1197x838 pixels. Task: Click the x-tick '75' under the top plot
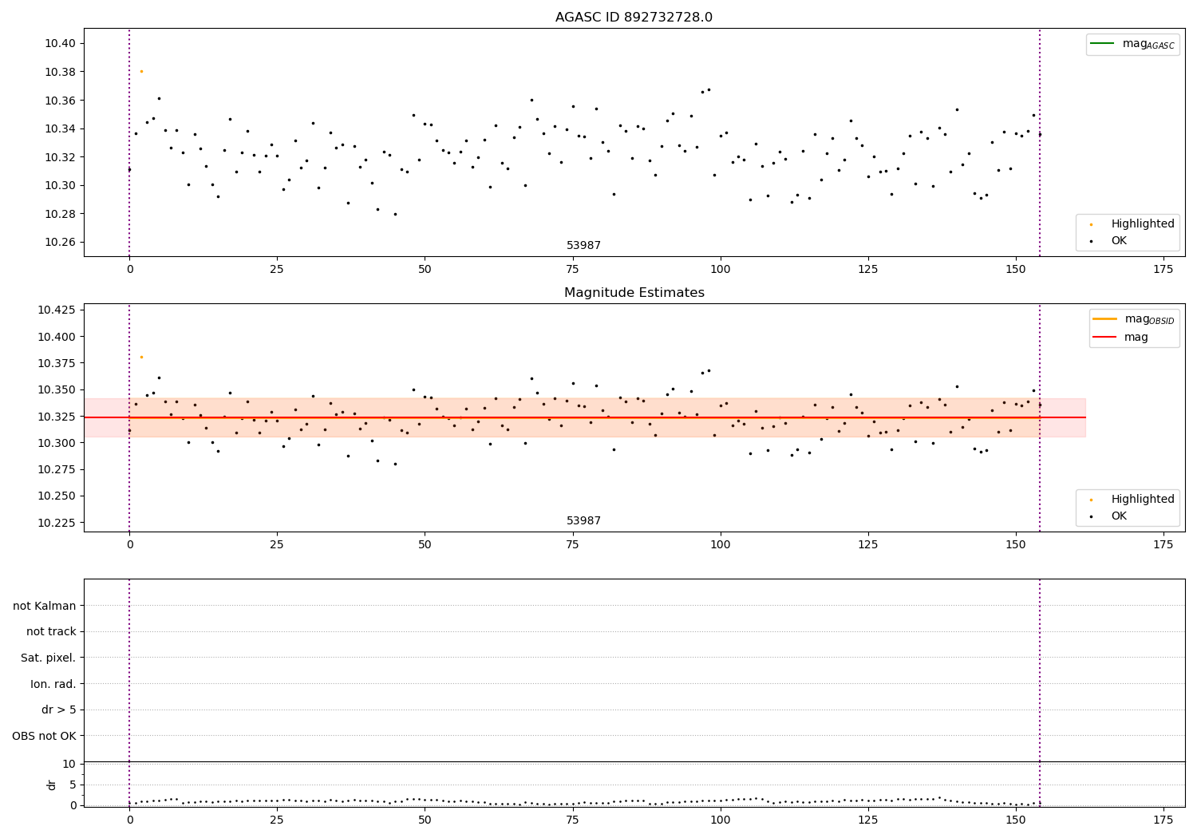(x=572, y=270)
